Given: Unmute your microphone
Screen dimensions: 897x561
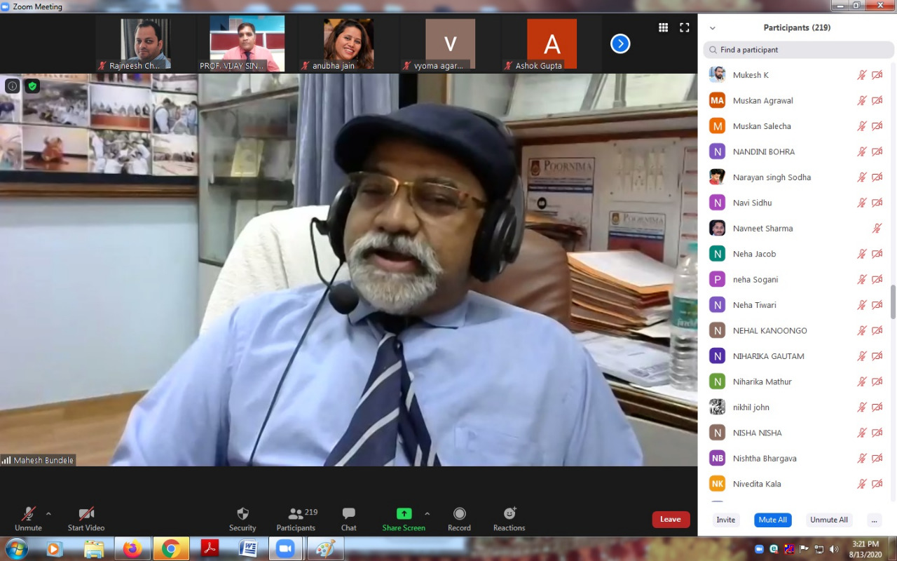Looking at the screenshot, I should point(28,514).
